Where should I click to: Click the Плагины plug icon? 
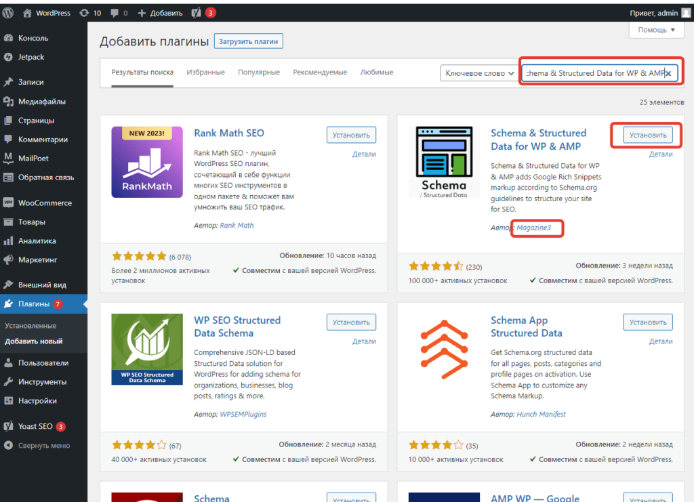[x=8, y=304]
